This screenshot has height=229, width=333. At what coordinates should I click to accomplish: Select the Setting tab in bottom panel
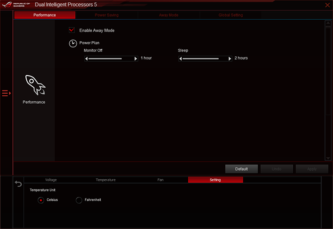(215, 180)
